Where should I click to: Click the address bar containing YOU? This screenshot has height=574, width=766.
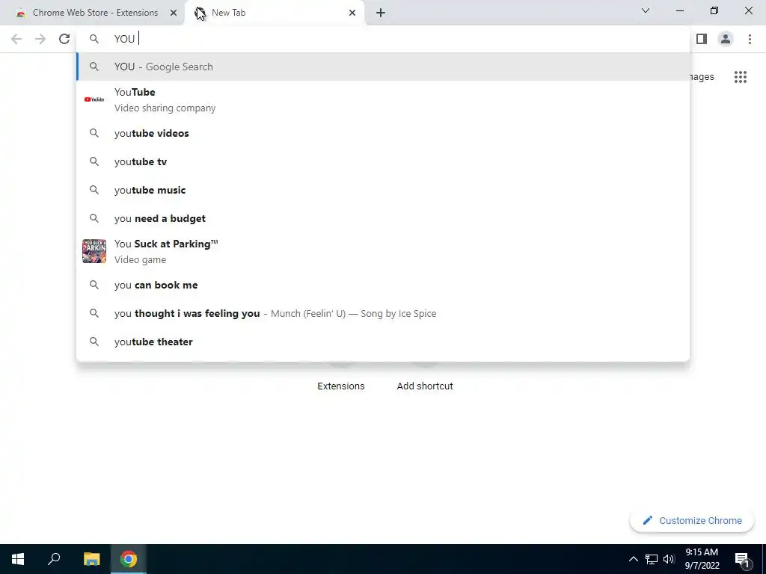click(x=383, y=39)
